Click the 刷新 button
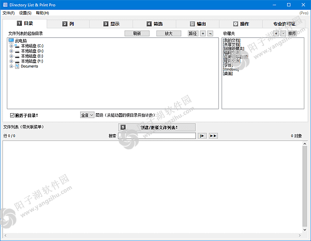This screenshot has height=241, width=311. tap(137, 34)
